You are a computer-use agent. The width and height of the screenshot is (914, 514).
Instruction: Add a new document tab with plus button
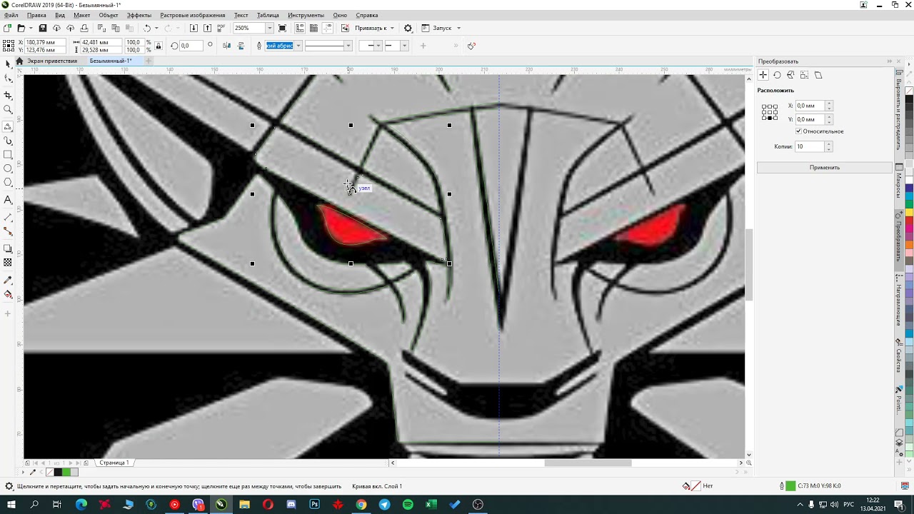[149, 61]
